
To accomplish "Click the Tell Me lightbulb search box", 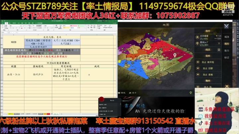I will click(39, 23).
